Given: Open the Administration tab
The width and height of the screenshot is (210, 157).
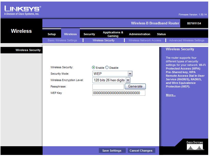Looking at the screenshot, I should tap(140, 34).
